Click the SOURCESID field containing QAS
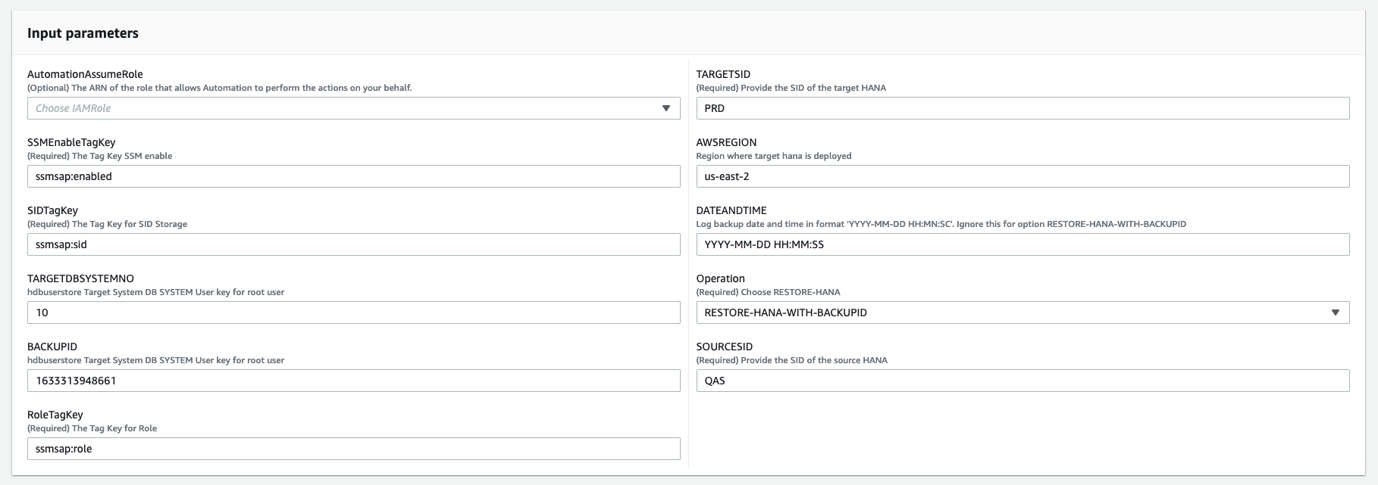 tap(1023, 381)
